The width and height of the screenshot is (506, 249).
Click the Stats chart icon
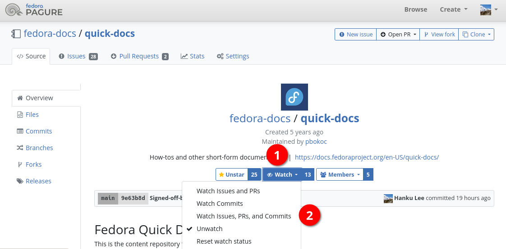(x=184, y=56)
